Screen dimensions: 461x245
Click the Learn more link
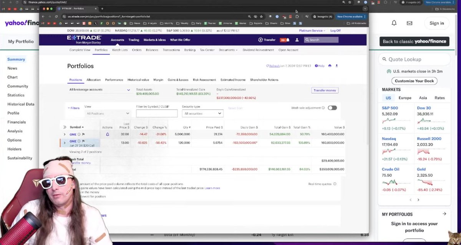click(x=212, y=188)
